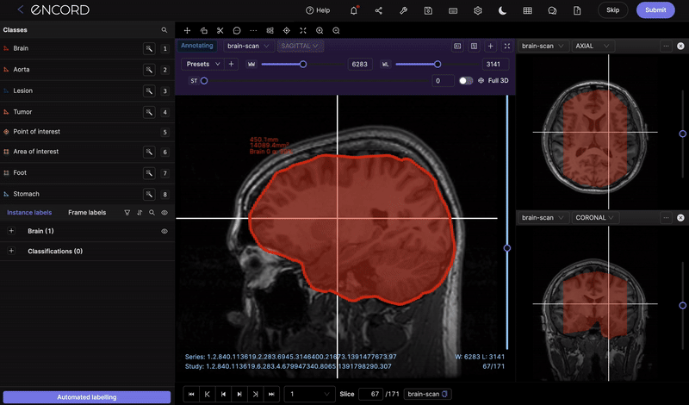Click the viewport layout icon beside the plus

point(475,47)
